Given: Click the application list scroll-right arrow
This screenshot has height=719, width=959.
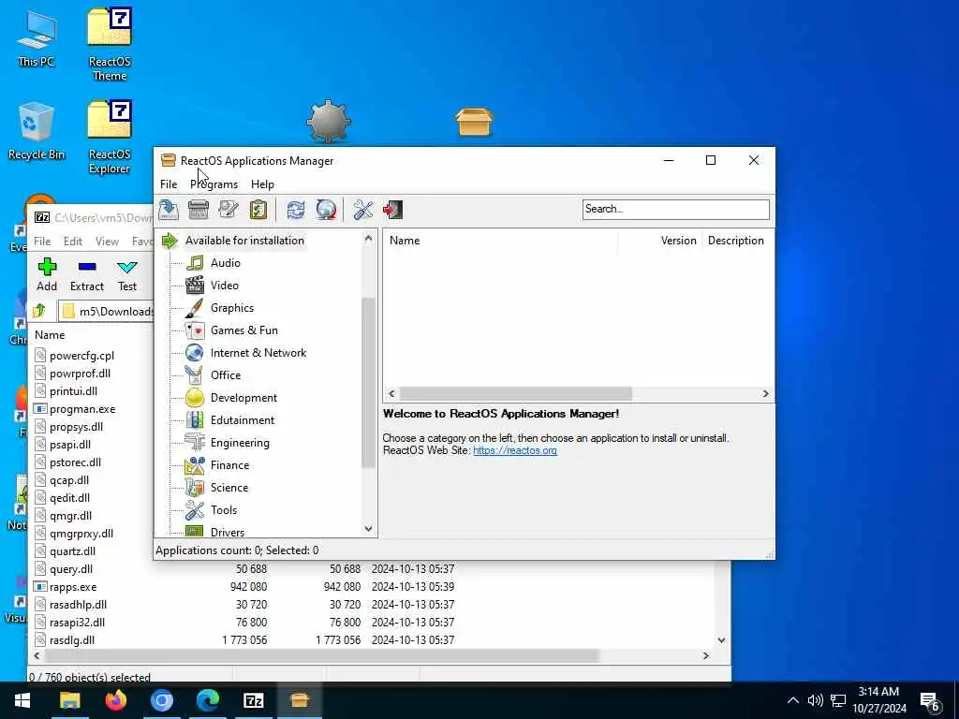Looking at the screenshot, I should point(765,394).
